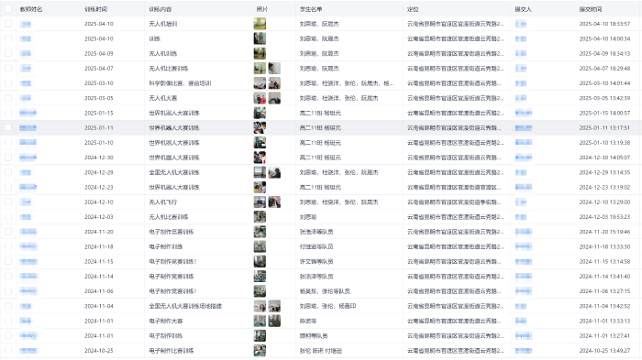
Task: Click the 全国无人机大赛训练场地搭建 training content cell
Action: (x=185, y=306)
